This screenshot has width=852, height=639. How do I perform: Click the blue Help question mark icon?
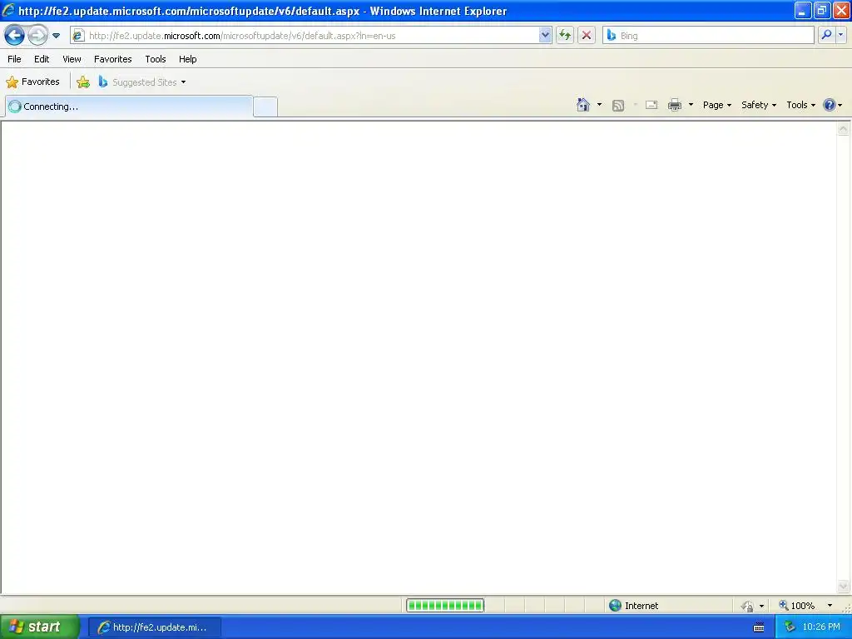[830, 105]
